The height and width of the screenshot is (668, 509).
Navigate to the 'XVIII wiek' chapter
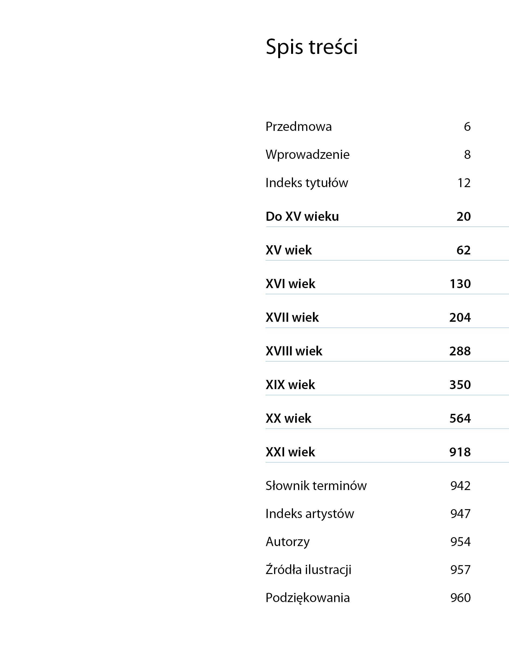click(x=294, y=351)
